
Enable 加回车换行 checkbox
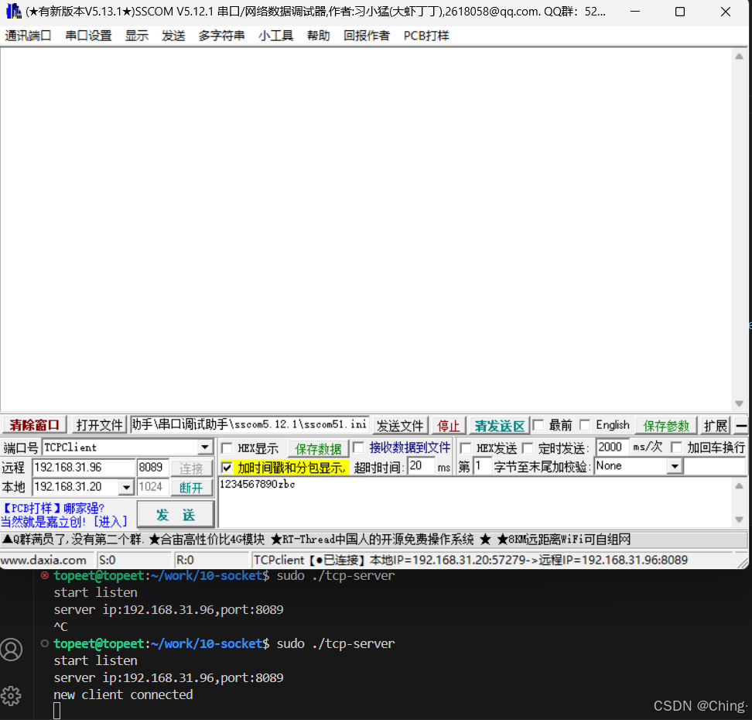pyautogui.click(x=676, y=447)
